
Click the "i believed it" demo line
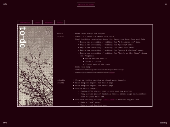111,42
